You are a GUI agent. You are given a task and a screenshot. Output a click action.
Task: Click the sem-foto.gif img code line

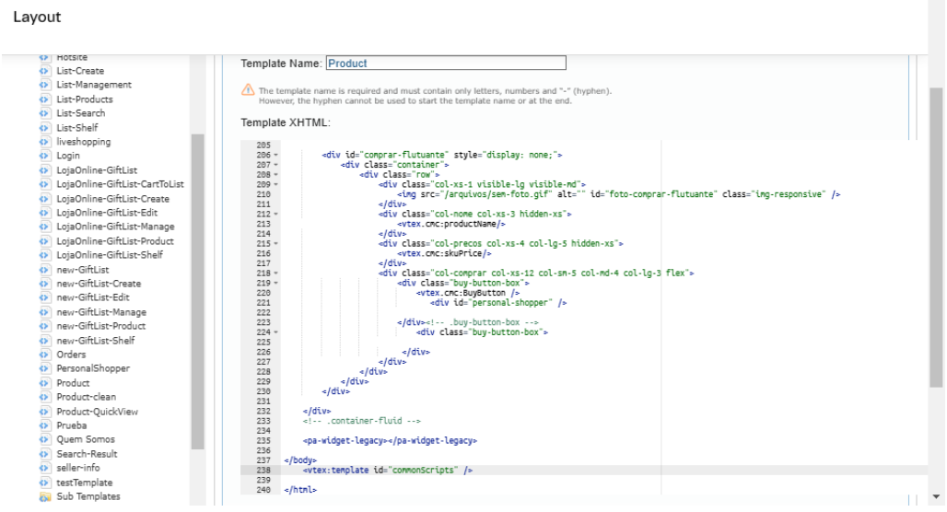(619, 194)
